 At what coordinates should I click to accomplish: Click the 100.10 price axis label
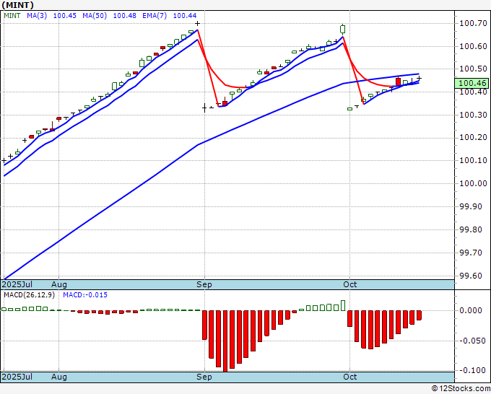click(473, 160)
